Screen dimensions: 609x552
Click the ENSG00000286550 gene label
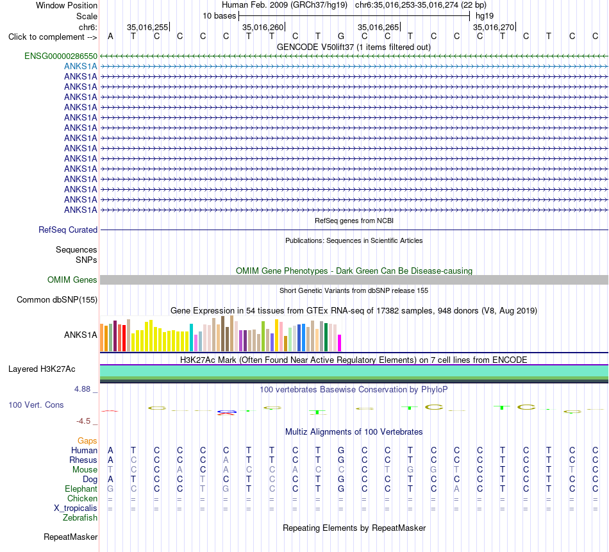pyautogui.click(x=61, y=56)
